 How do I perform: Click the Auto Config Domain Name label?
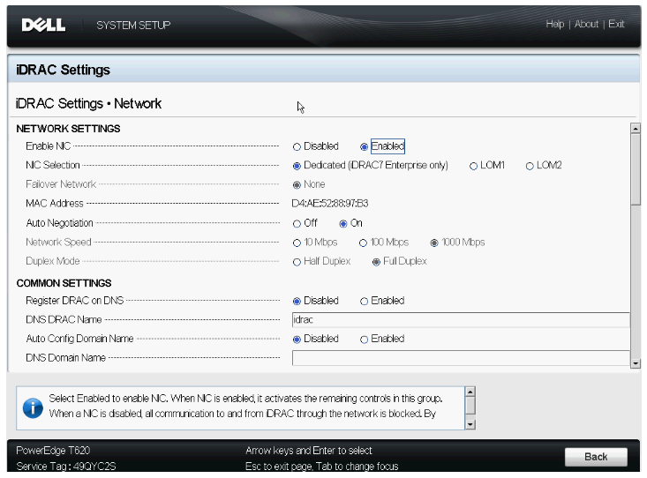[x=79, y=339]
